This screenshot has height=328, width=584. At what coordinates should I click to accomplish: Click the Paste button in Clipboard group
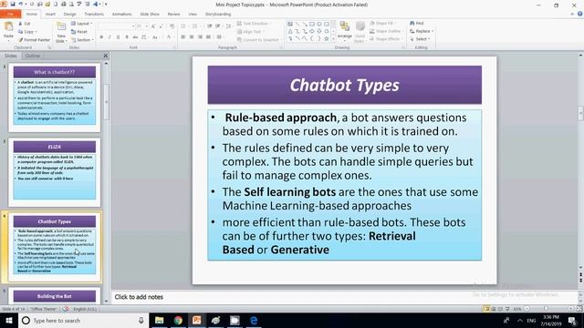coord(8,31)
